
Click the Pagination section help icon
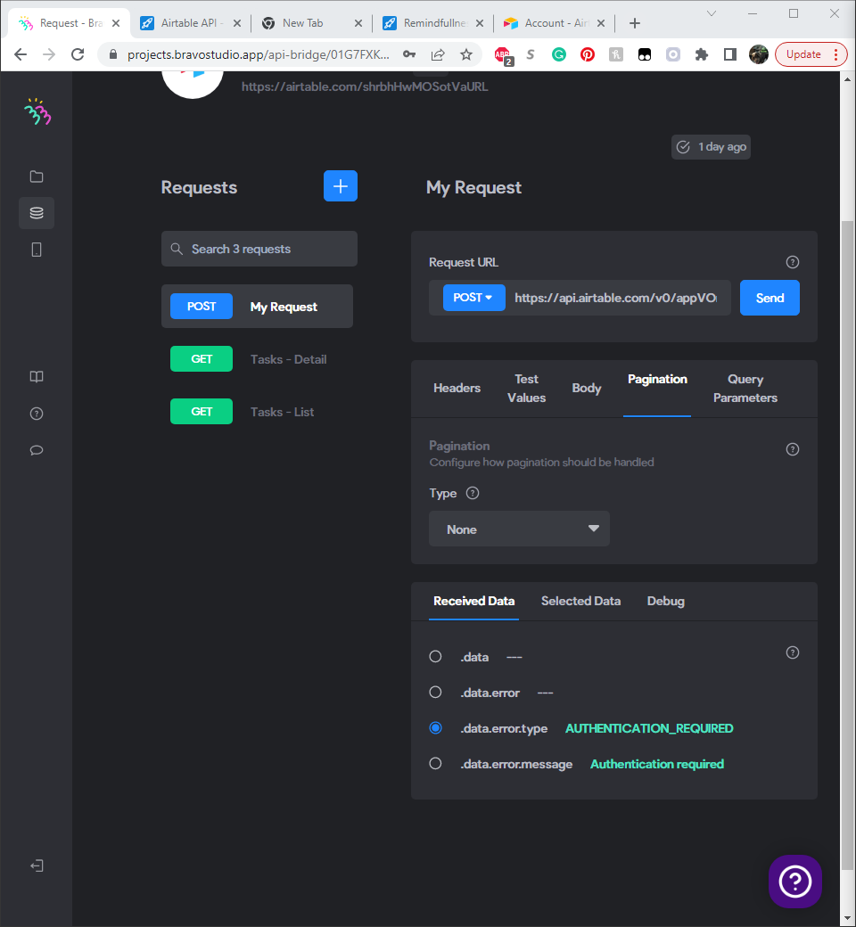tap(793, 449)
